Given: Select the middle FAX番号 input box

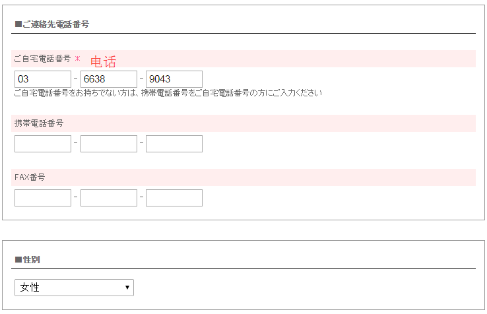Looking at the screenshot, I should pyautogui.click(x=108, y=198).
